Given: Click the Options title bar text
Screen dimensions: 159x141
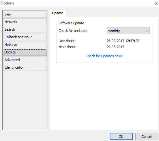Looking at the screenshot, I should pos(7,3).
